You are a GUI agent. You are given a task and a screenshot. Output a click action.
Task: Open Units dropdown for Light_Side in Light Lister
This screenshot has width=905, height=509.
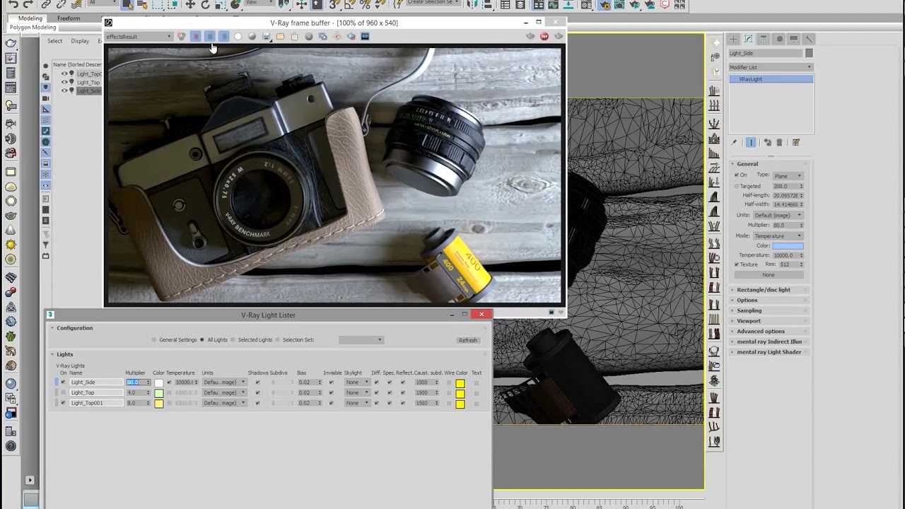(x=223, y=382)
